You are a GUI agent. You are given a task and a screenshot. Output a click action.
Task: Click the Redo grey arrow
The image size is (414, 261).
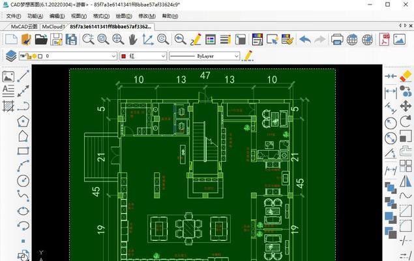pos(319,39)
